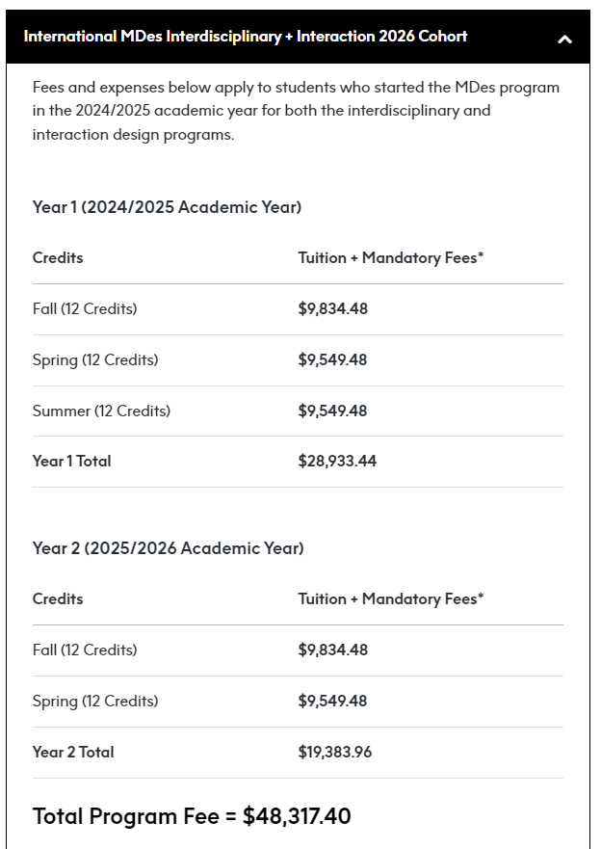Click the Year 1 total amount $28,933.44
Viewport: 601px width, 849px height.
337,462
